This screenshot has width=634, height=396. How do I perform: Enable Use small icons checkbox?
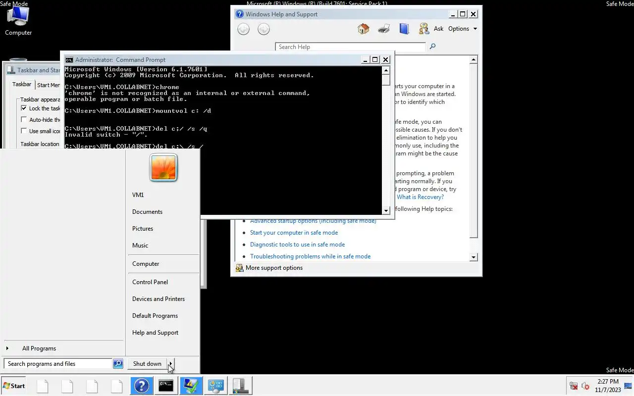tap(24, 131)
